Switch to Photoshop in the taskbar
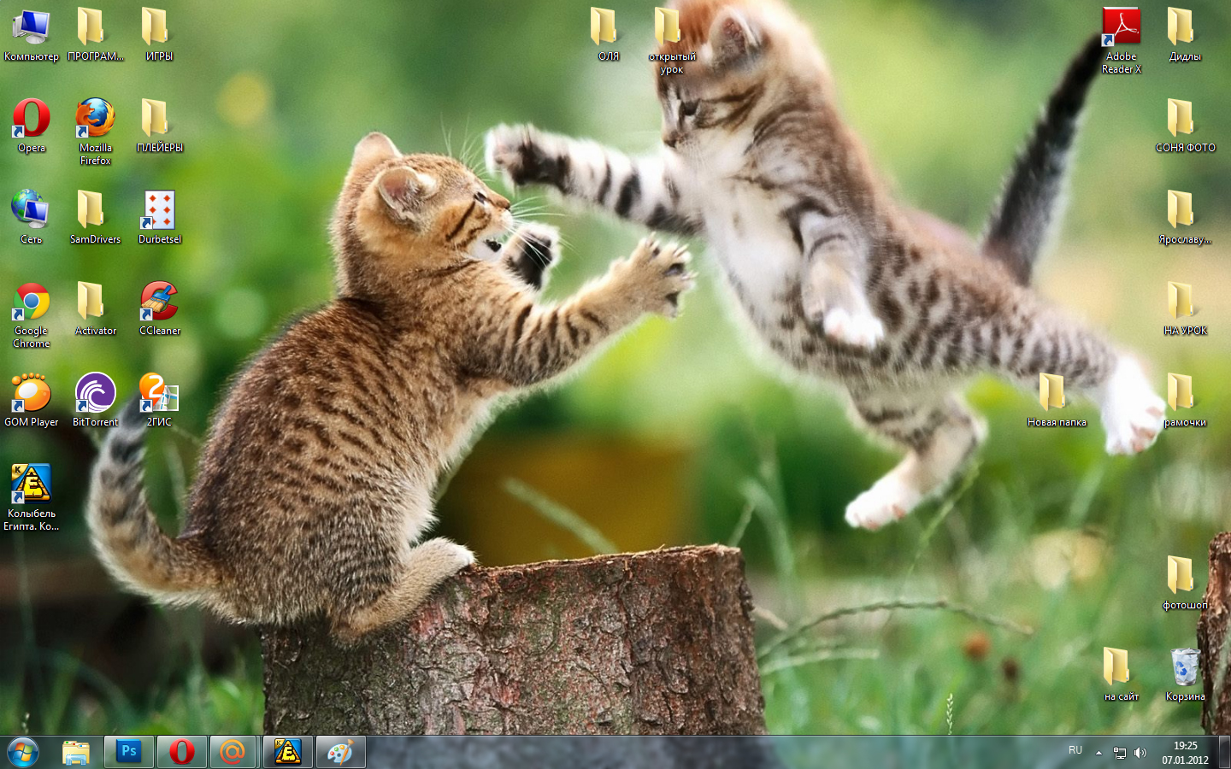The height and width of the screenshot is (769, 1231). [x=129, y=752]
